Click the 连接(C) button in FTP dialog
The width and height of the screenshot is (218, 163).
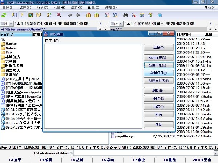159,47
